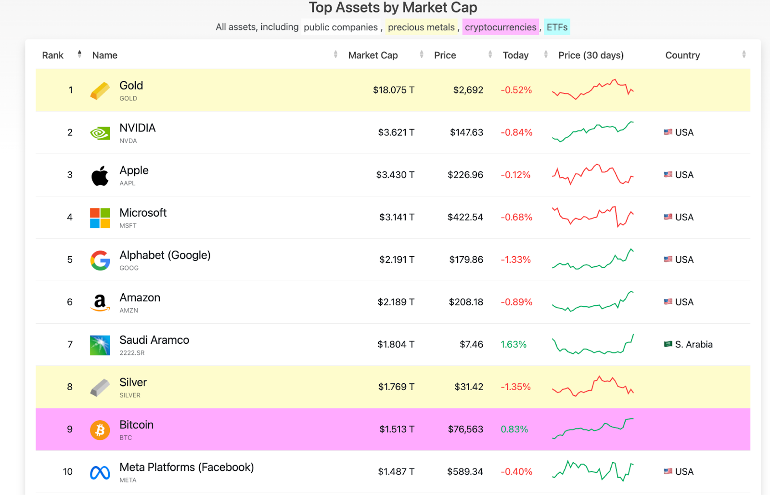Click the Saudi Aramco 30-day price chart

click(x=592, y=344)
